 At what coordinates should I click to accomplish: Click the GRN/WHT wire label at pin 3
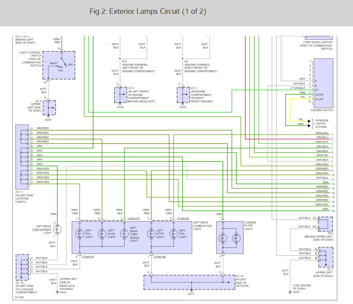click(322, 142)
